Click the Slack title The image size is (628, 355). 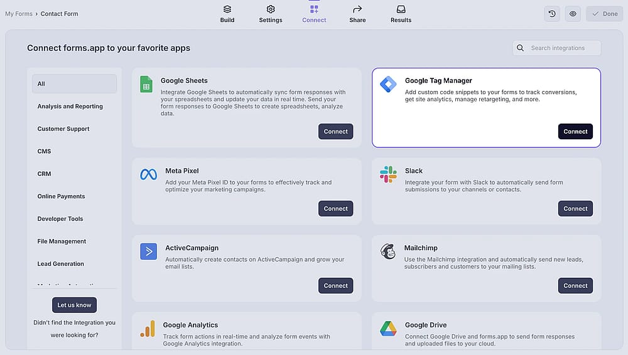pyautogui.click(x=413, y=171)
